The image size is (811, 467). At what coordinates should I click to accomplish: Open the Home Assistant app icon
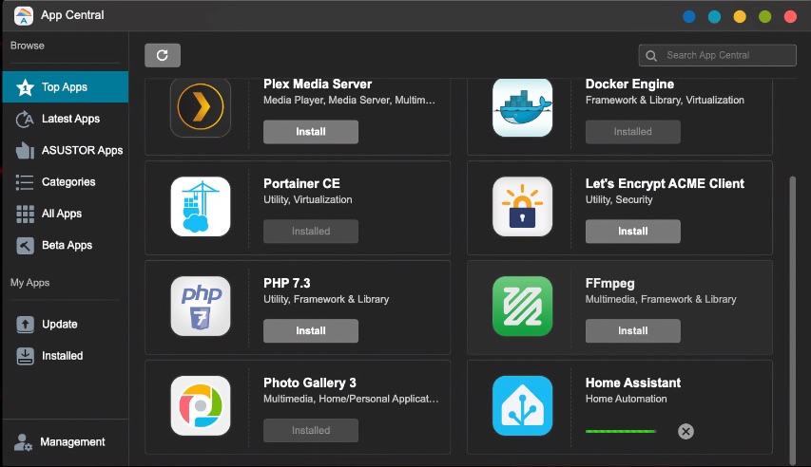click(522, 406)
